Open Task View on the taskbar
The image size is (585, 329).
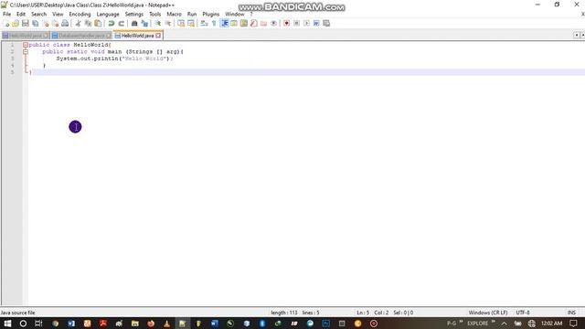click(x=38, y=324)
